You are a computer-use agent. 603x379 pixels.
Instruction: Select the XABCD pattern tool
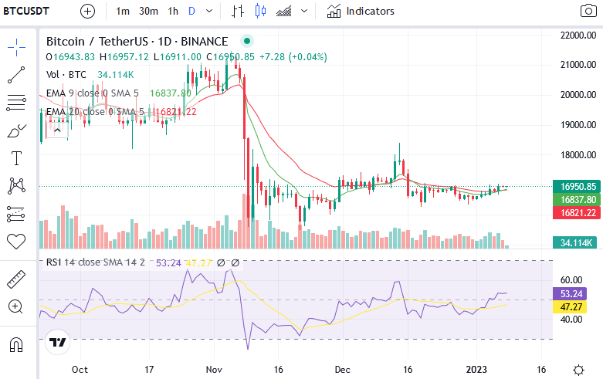[x=16, y=186]
